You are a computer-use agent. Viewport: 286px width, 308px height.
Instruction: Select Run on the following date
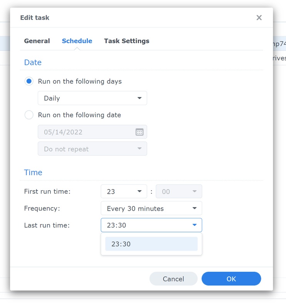[29, 115]
